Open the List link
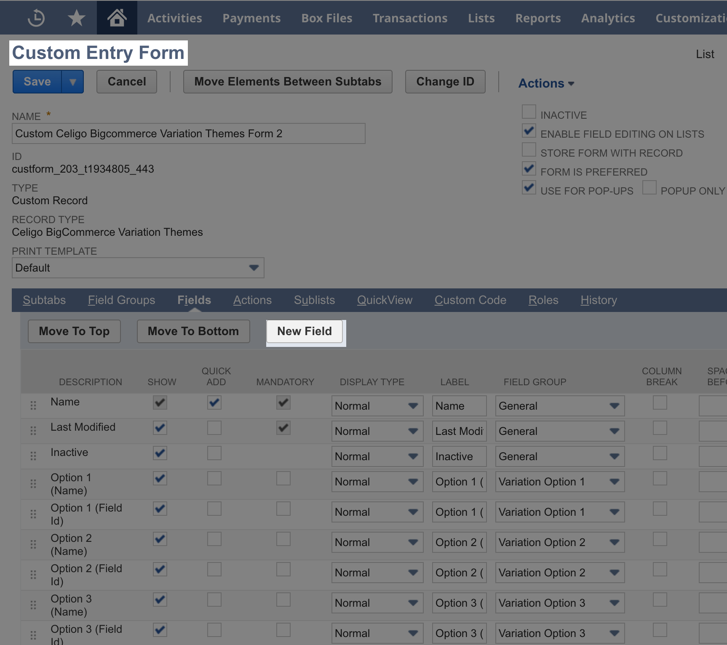727x645 pixels. (705, 54)
